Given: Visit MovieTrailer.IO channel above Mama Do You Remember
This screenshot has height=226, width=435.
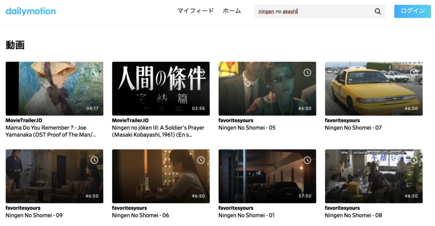Looking at the screenshot, I should pyautogui.click(x=24, y=120).
